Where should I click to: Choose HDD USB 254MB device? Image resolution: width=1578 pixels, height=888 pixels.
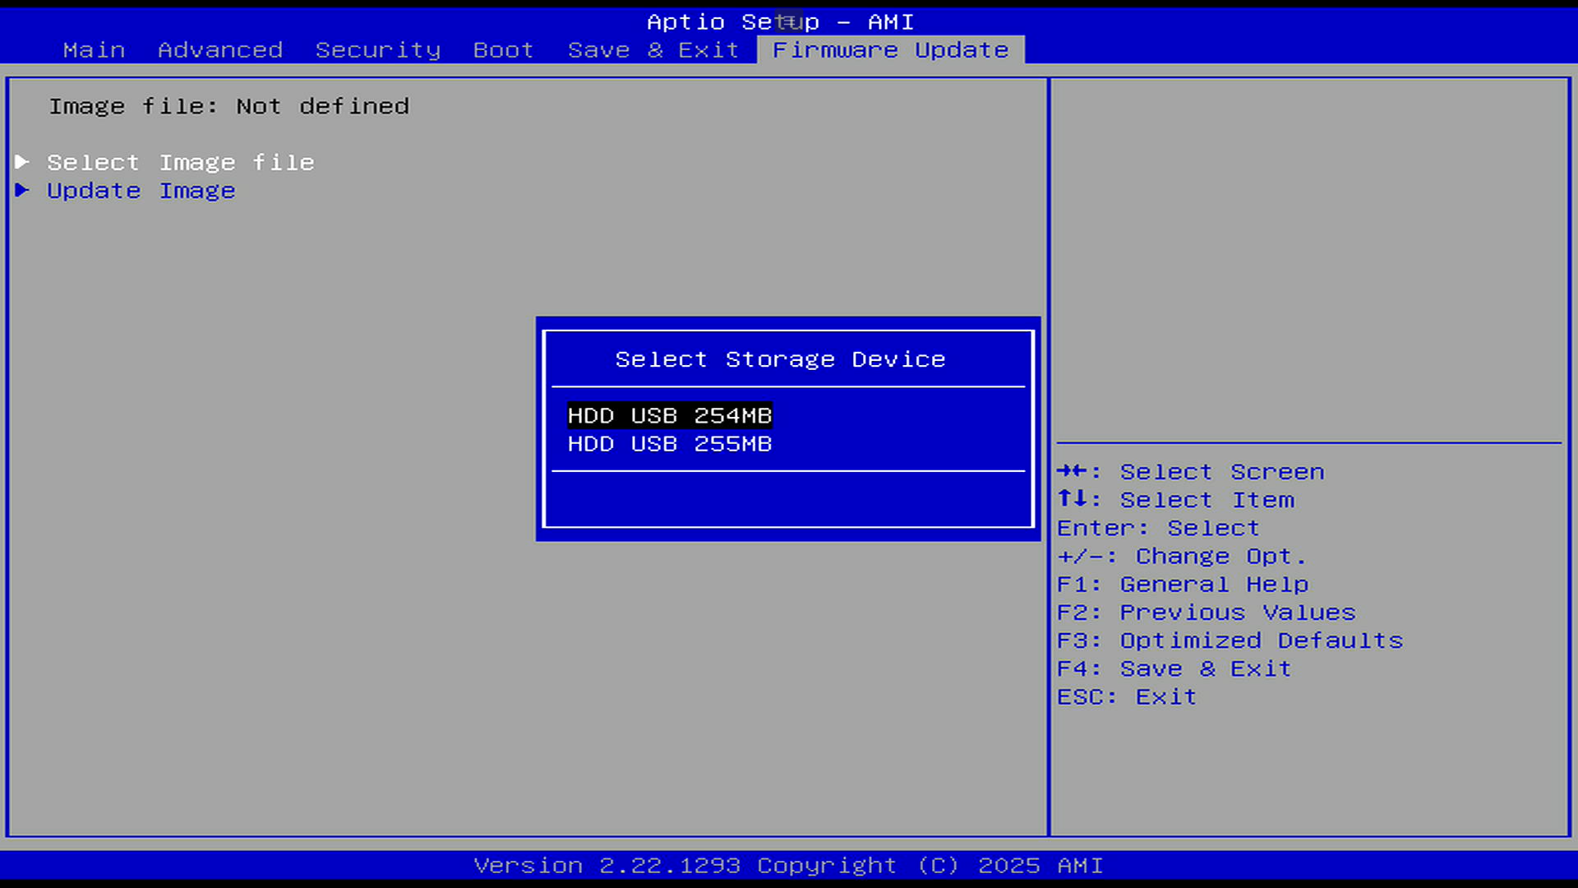669,415
